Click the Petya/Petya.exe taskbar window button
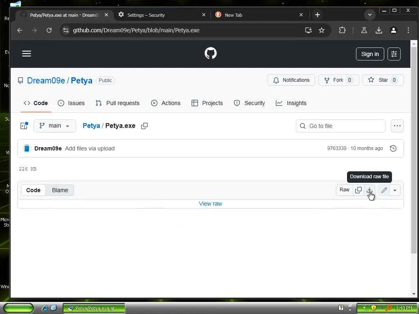 click(x=94, y=308)
